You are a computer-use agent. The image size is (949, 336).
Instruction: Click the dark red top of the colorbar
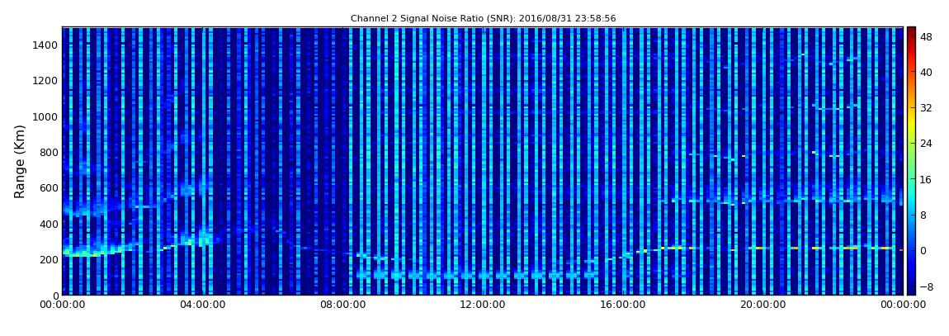pyautogui.click(x=911, y=31)
